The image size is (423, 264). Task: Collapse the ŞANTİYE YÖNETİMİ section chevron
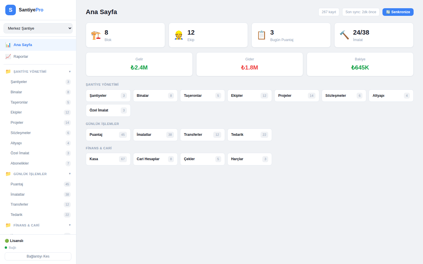(x=70, y=71)
